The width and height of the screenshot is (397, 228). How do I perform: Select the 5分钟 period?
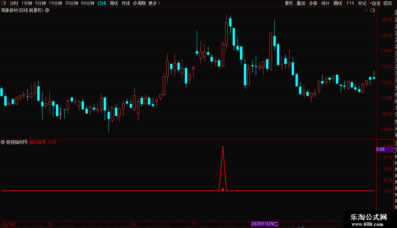click(x=40, y=3)
